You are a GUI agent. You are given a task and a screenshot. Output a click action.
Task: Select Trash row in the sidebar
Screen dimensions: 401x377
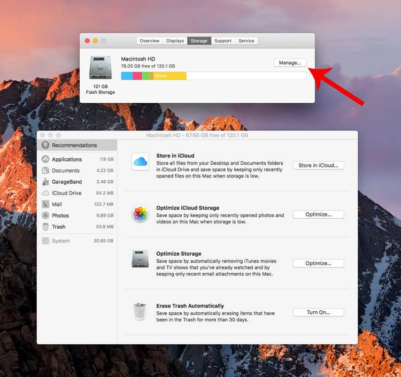[x=77, y=227]
